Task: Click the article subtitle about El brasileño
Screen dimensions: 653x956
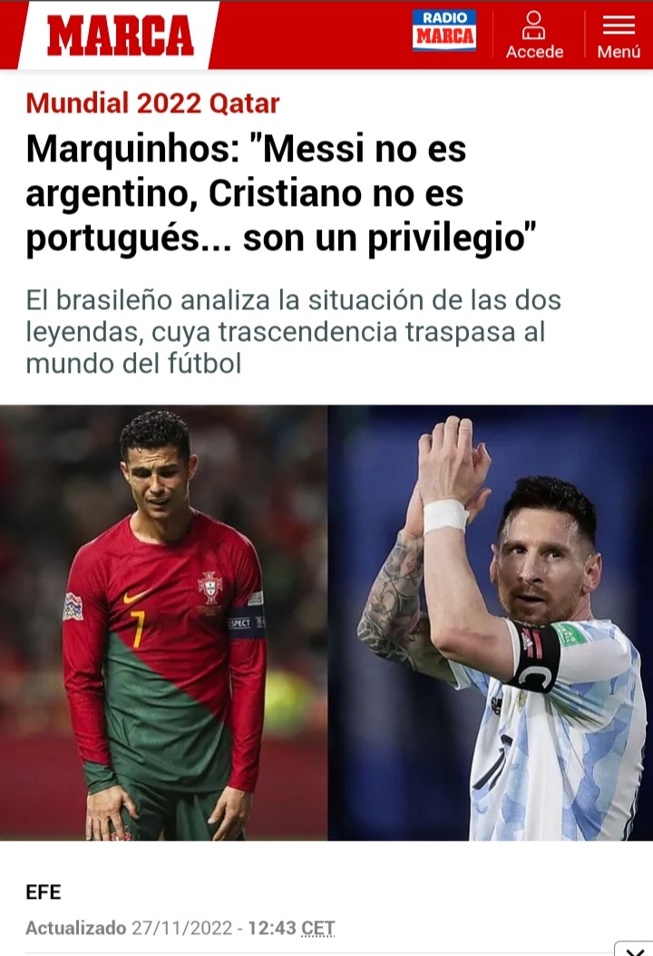Action: pyautogui.click(x=293, y=332)
